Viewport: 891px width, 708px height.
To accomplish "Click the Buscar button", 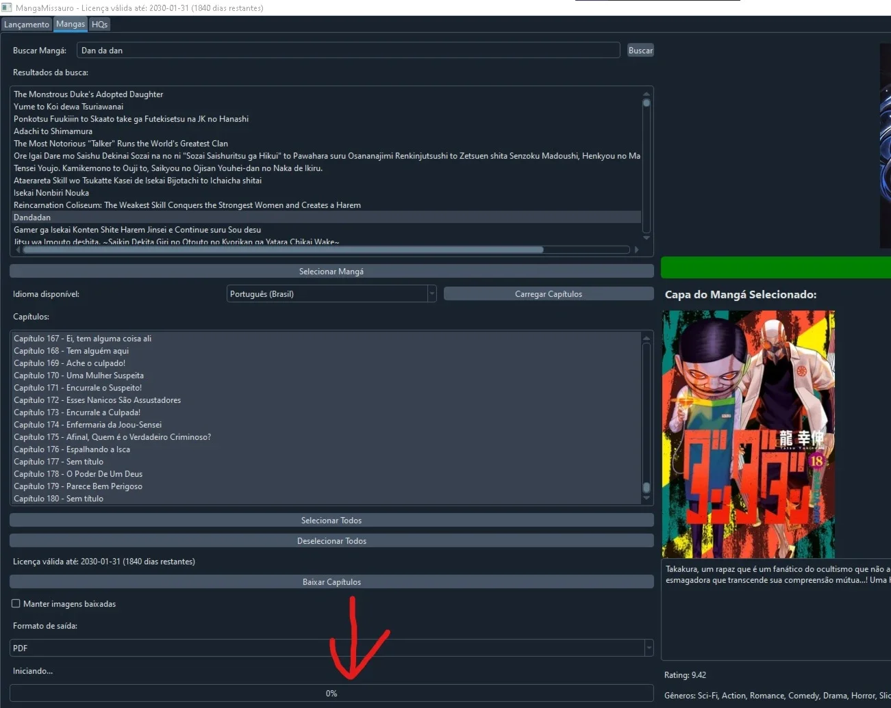I will point(640,50).
